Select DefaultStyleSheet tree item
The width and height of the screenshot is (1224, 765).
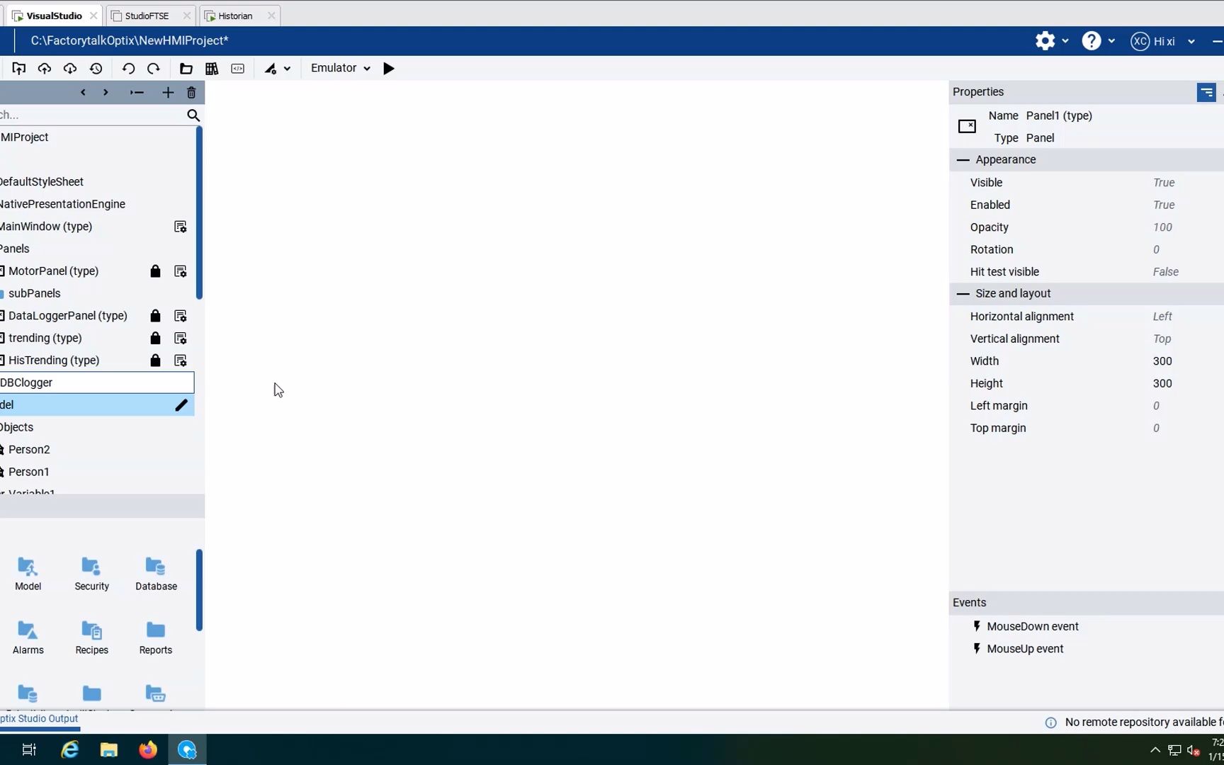[x=41, y=182]
